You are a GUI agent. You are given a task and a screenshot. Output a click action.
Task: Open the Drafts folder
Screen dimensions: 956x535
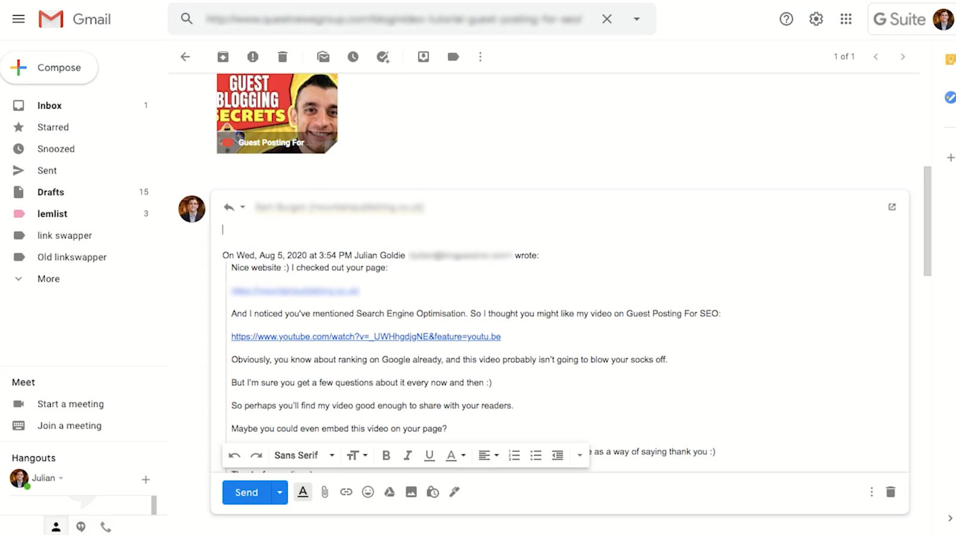click(x=50, y=192)
